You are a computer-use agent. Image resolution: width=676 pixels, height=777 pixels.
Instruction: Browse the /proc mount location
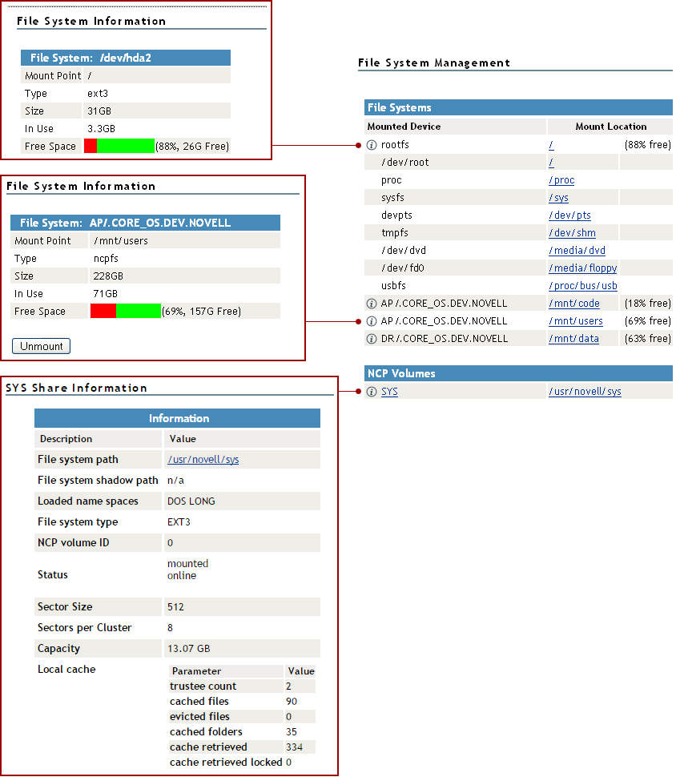pos(561,180)
